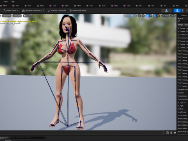
Task: Click the morph target Search field
Action: [183, 21]
